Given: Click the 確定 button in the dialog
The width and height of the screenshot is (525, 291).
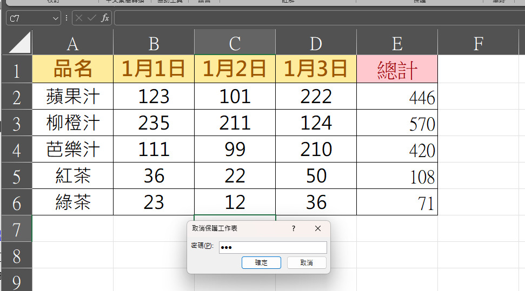Looking at the screenshot, I should tap(261, 262).
